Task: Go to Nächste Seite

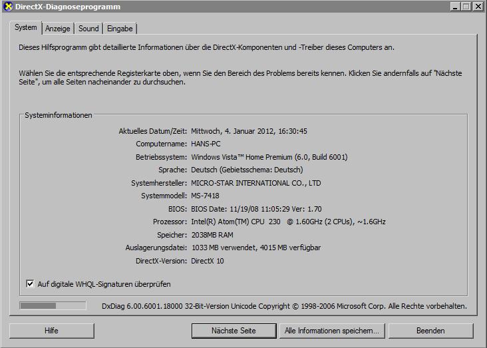Action: [x=234, y=331]
